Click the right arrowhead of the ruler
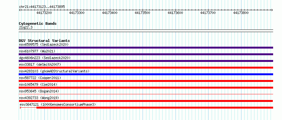This screenshot has width=282, height=120. pos(272,10)
